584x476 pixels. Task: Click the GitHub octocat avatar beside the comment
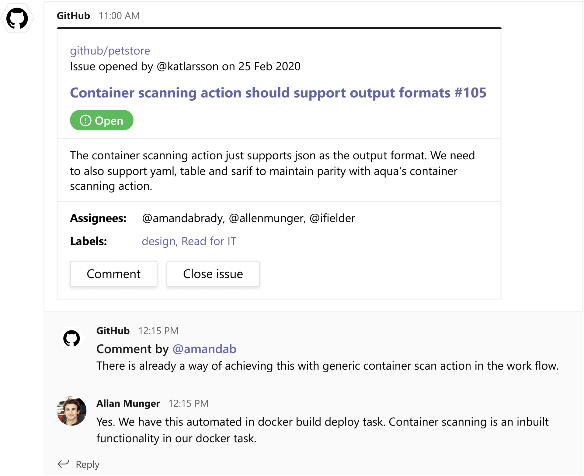71,338
